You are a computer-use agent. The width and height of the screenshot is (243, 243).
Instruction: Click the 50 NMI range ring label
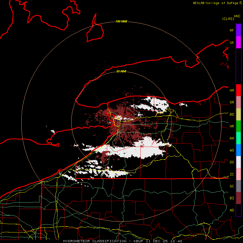(x=121, y=71)
